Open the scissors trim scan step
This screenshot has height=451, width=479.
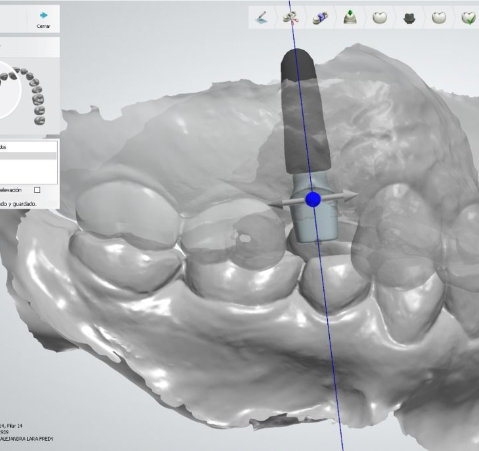click(x=293, y=18)
